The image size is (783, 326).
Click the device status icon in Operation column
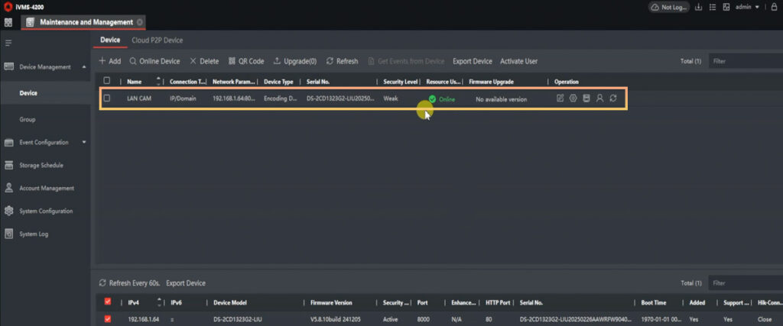tap(586, 98)
